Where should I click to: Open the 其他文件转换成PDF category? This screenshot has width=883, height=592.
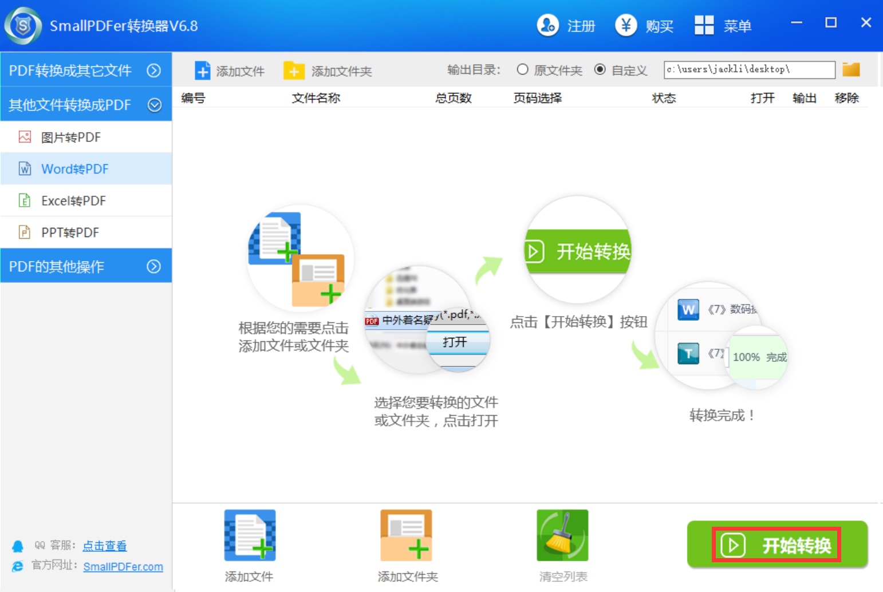(86, 104)
